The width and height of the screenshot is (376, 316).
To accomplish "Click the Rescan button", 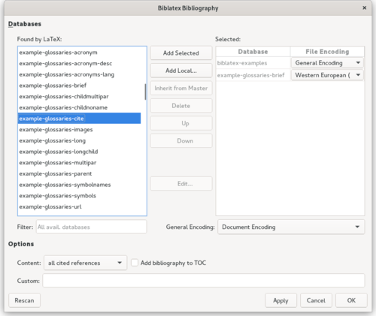I will [24, 300].
